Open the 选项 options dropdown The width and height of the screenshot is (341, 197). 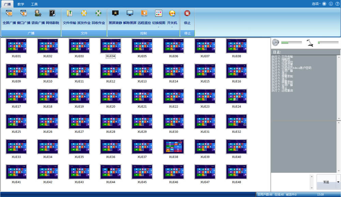[x=316, y=4]
